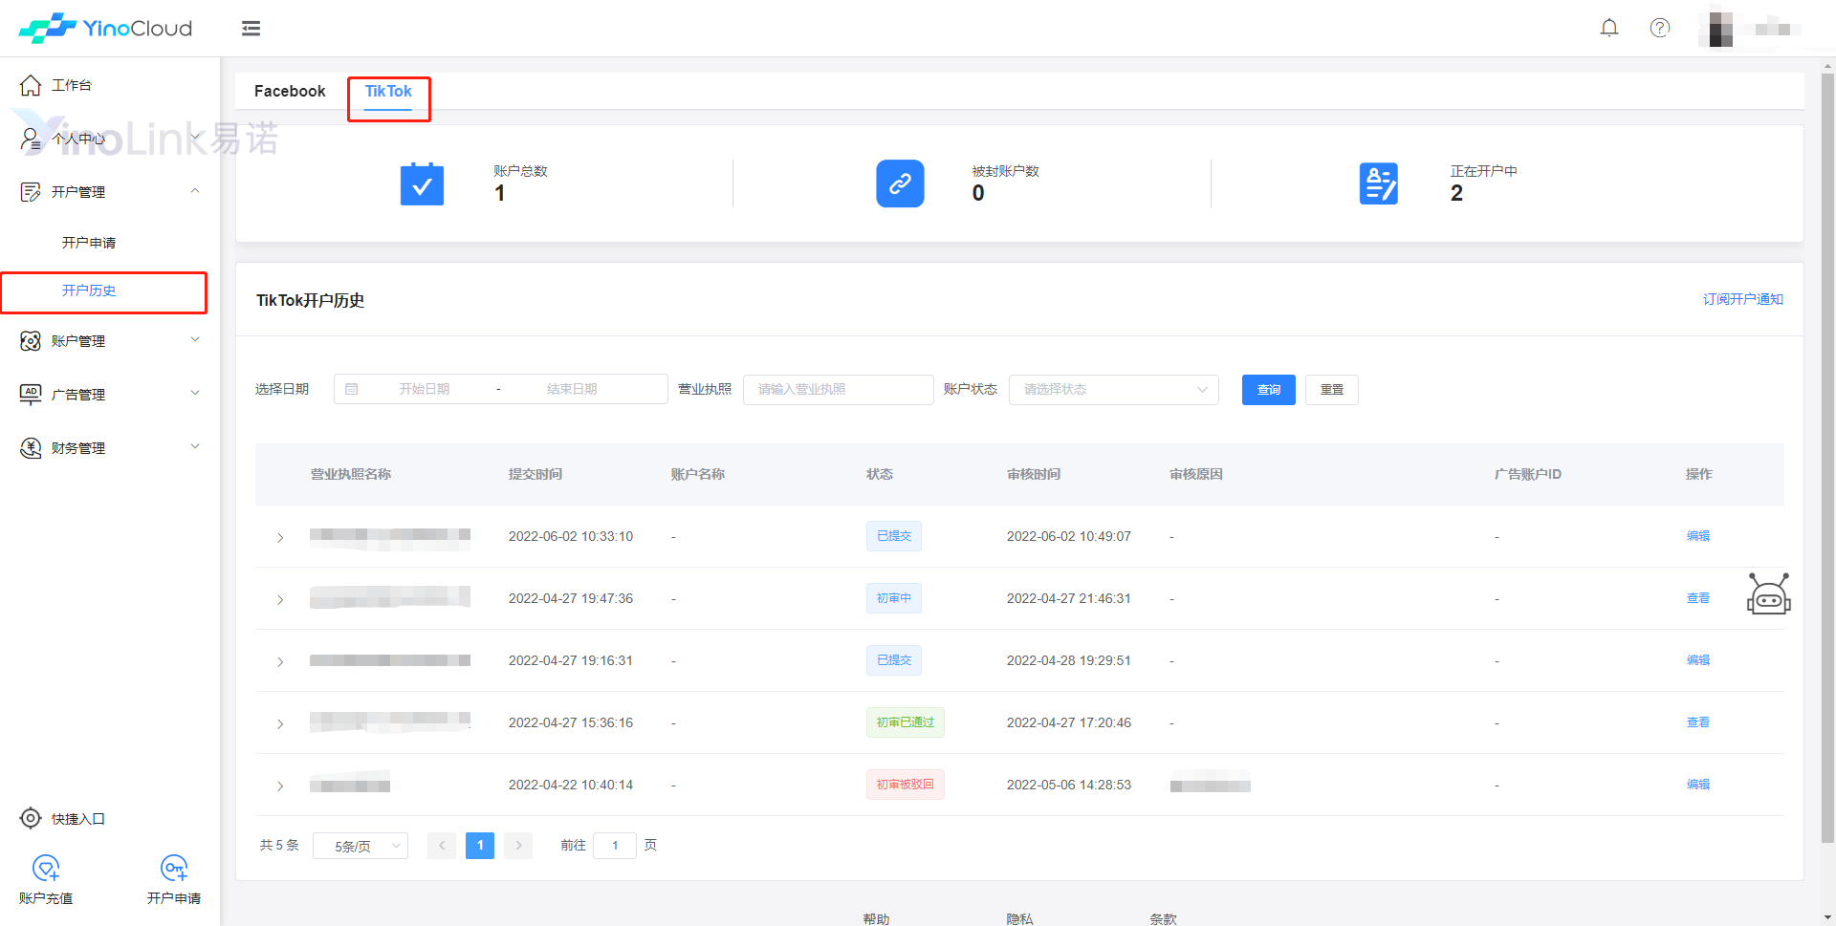Screen dimensions: 1836x926
Task: Focus the 请输入营业执照 input field
Action: click(839, 389)
